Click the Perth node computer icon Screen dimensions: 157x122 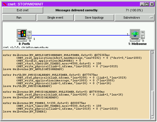click(22, 35)
